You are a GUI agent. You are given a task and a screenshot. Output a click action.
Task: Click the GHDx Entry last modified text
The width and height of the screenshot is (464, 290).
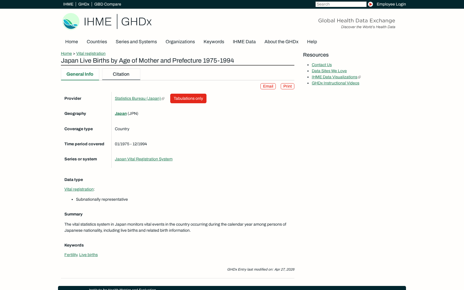261,269
